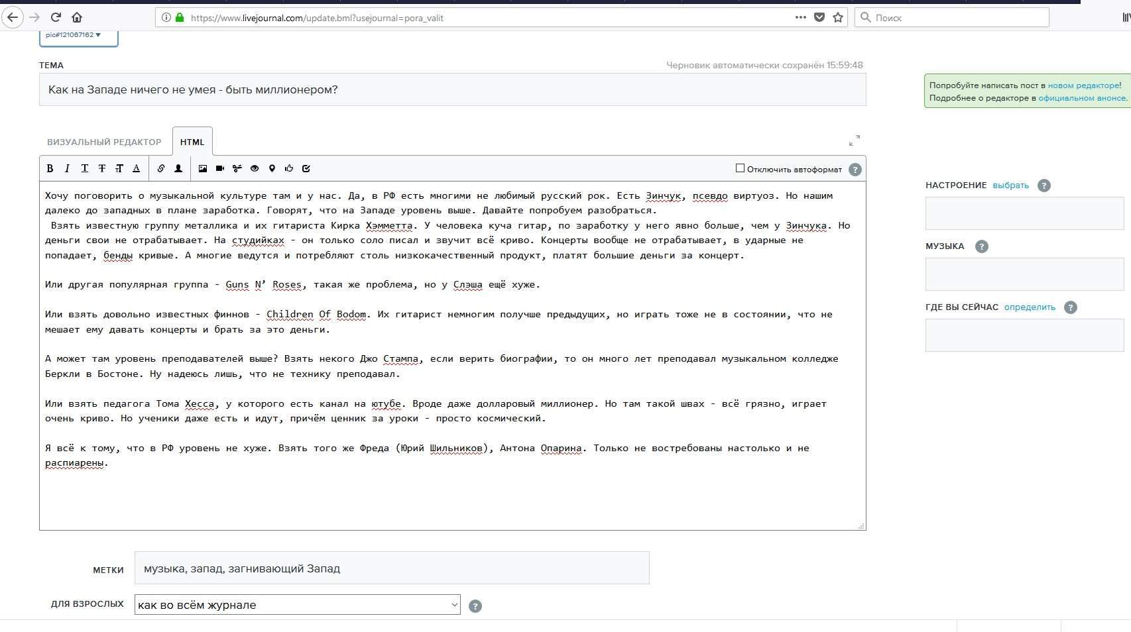Open the text color tool

137,169
